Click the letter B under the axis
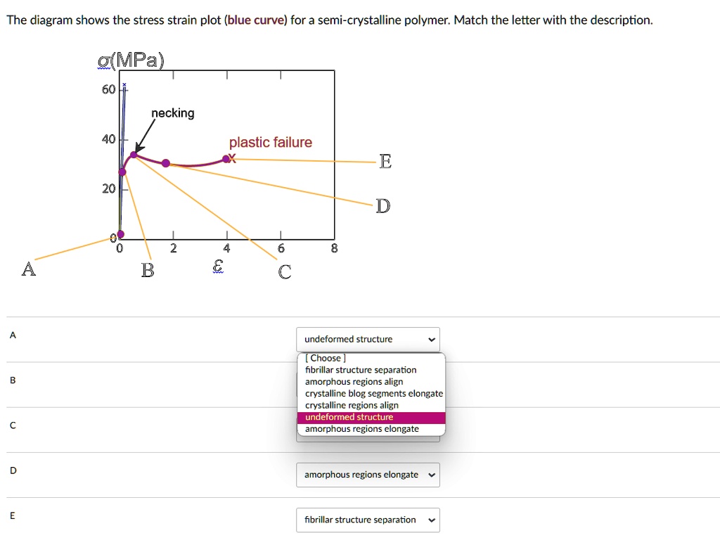 tap(146, 270)
